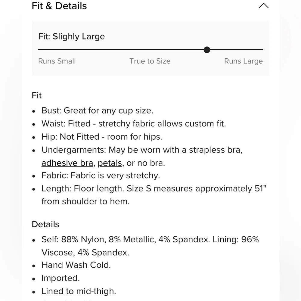Click the Lined to mid-thigh item
Viewport: 301px width, 301px height.
[79, 291]
